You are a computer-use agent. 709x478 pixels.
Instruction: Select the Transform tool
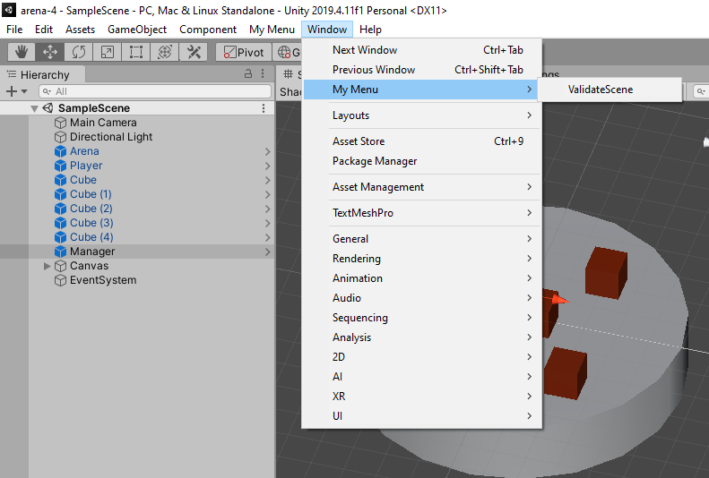coord(165,52)
